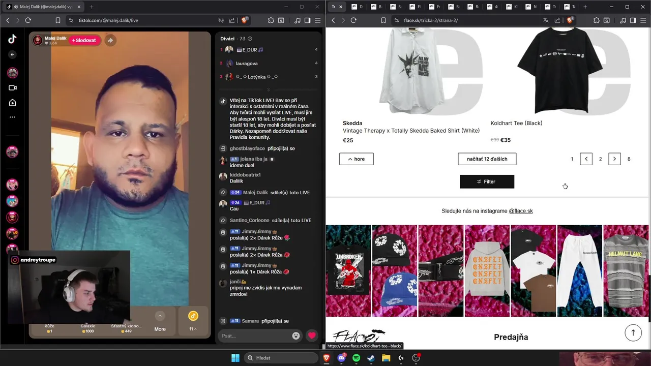
Task: Open the emoji picker in chat
Action: [x=296, y=335]
